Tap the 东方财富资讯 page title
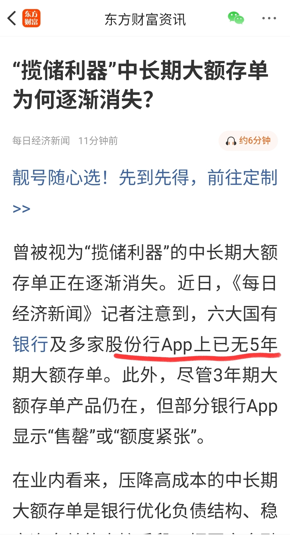The width and height of the screenshot is (290, 539). tap(145, 19)
